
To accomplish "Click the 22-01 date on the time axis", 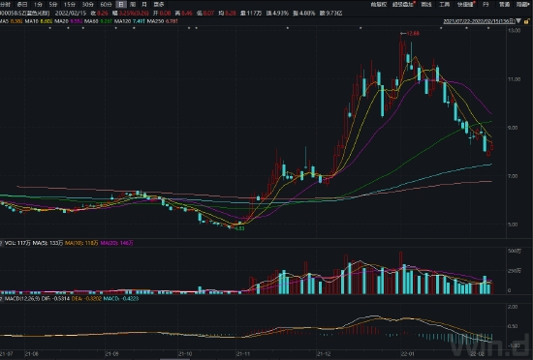I will pos(407,354).
